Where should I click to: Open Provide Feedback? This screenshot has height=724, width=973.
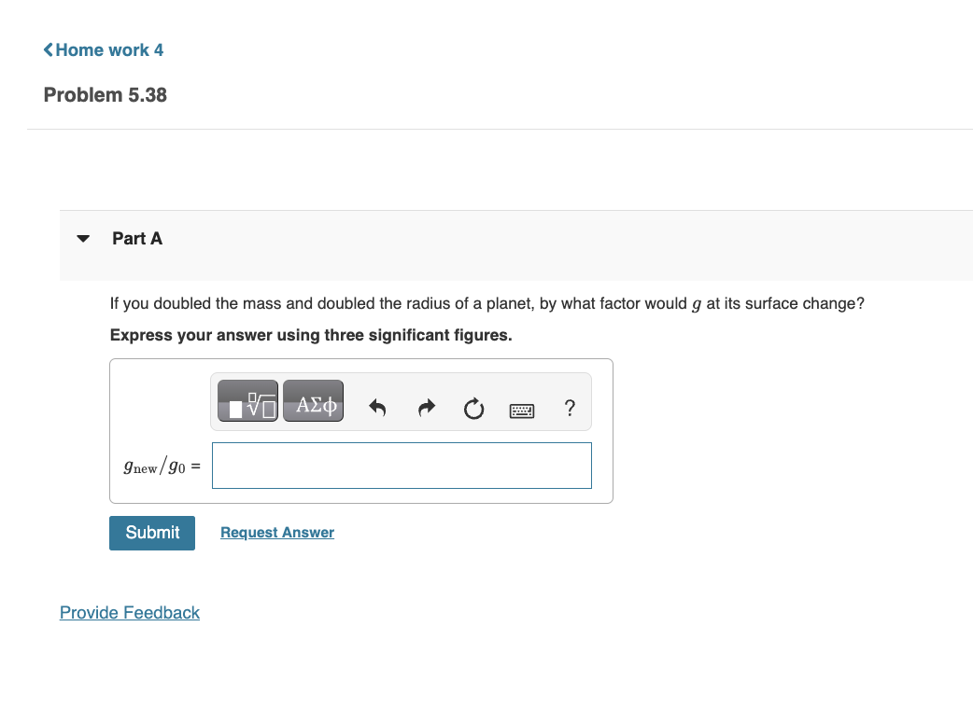pyautogui.click(x=129, y=612)
